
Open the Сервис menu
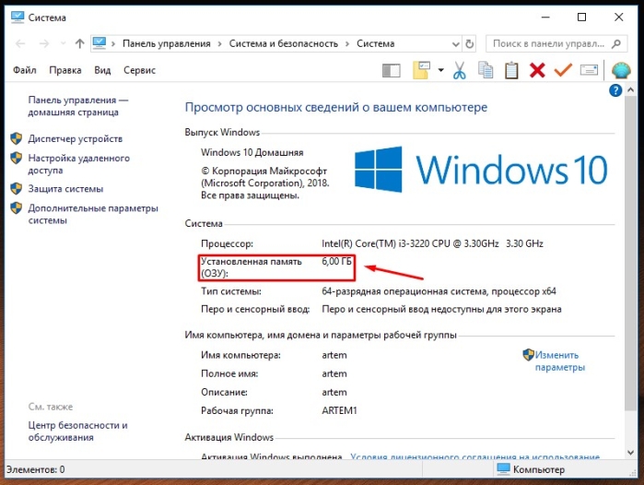140,70
